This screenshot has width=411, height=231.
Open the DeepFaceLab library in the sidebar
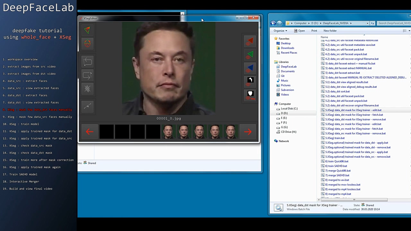[289, 66]
